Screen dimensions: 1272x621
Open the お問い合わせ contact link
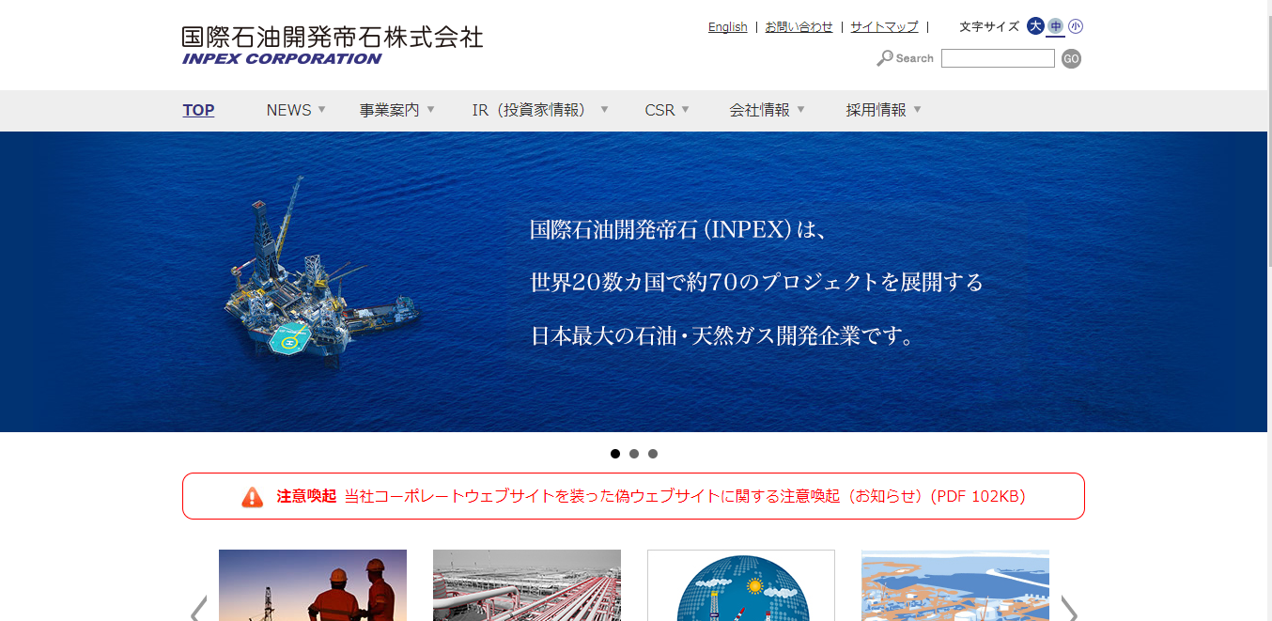pyautogui.click(x=799, y=27)
